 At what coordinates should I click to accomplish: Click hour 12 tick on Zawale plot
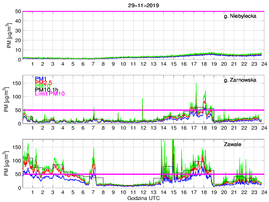pos(143,193)
